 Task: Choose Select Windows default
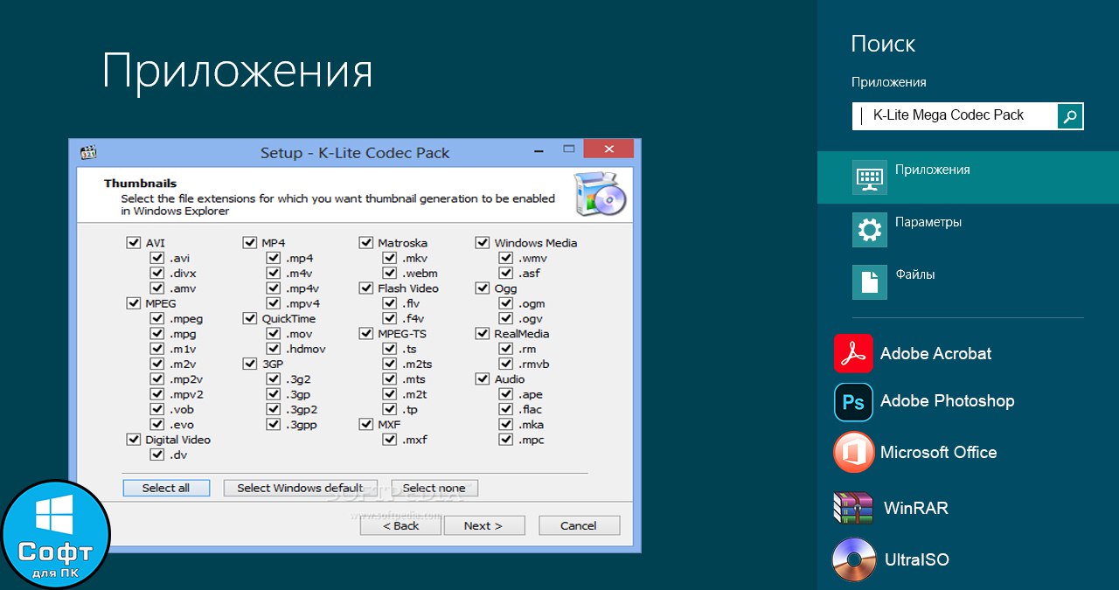300,488
